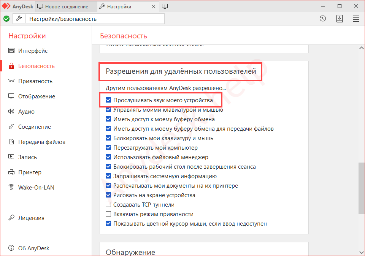Enable Создавать TCP-туннели checkbox
This screenshot has width=365, height=256.
tap(108, 205)
